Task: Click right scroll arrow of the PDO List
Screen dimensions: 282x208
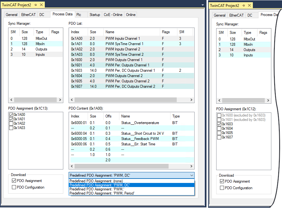Action: 191,100
